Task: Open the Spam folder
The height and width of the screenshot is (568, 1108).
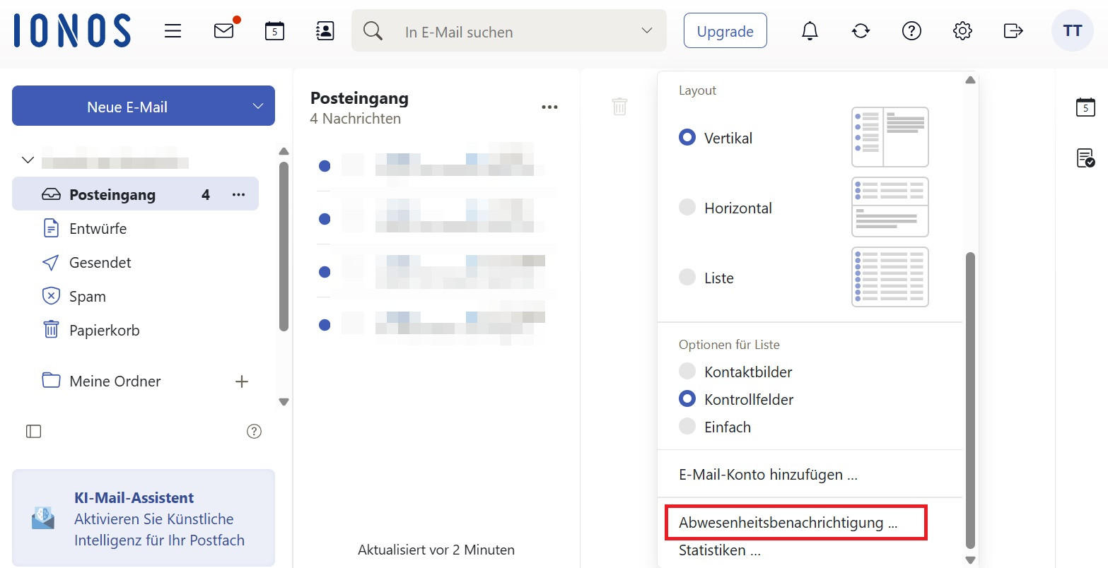Action: 87,297
